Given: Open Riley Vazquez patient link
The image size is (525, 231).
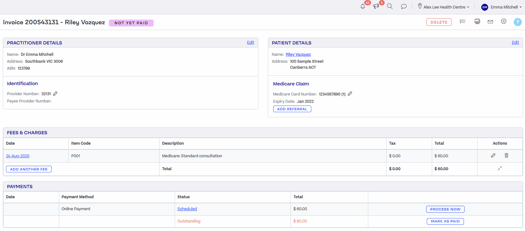Looking at the screenshot, I should click(x=298, y=55).
